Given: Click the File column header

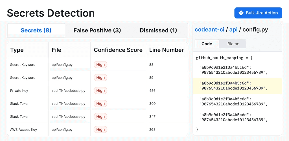Looking at the screenshot, I should (x=56, y=50).
